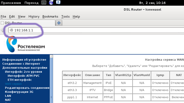Screen dimensions: 184x103
Task: Select the WAN сервис sidebar link
Action: [14, 84]
